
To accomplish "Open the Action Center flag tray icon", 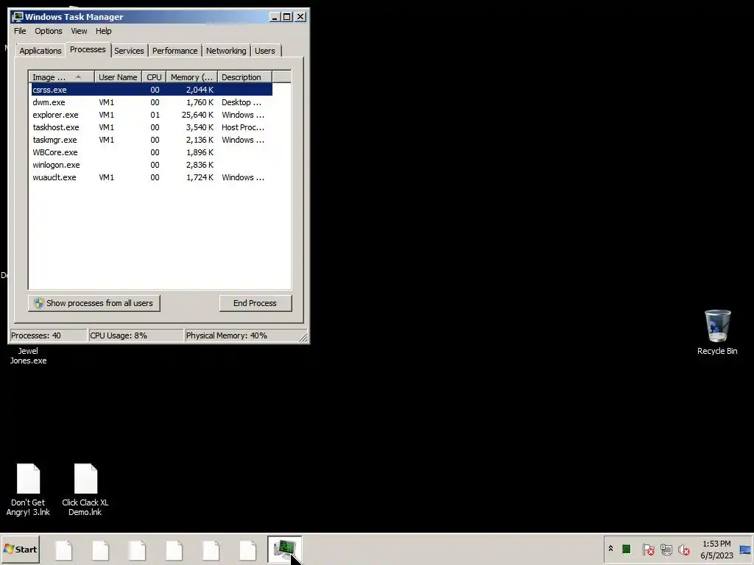I will point(648,549).
